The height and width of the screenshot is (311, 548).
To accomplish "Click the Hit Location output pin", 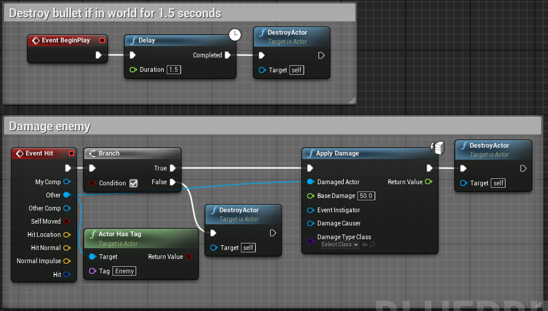I will 66,234.
